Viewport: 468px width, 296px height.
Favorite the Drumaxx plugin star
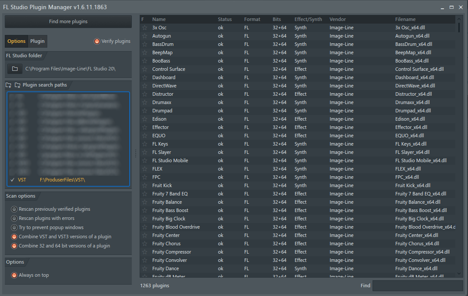tap(145, 103)
